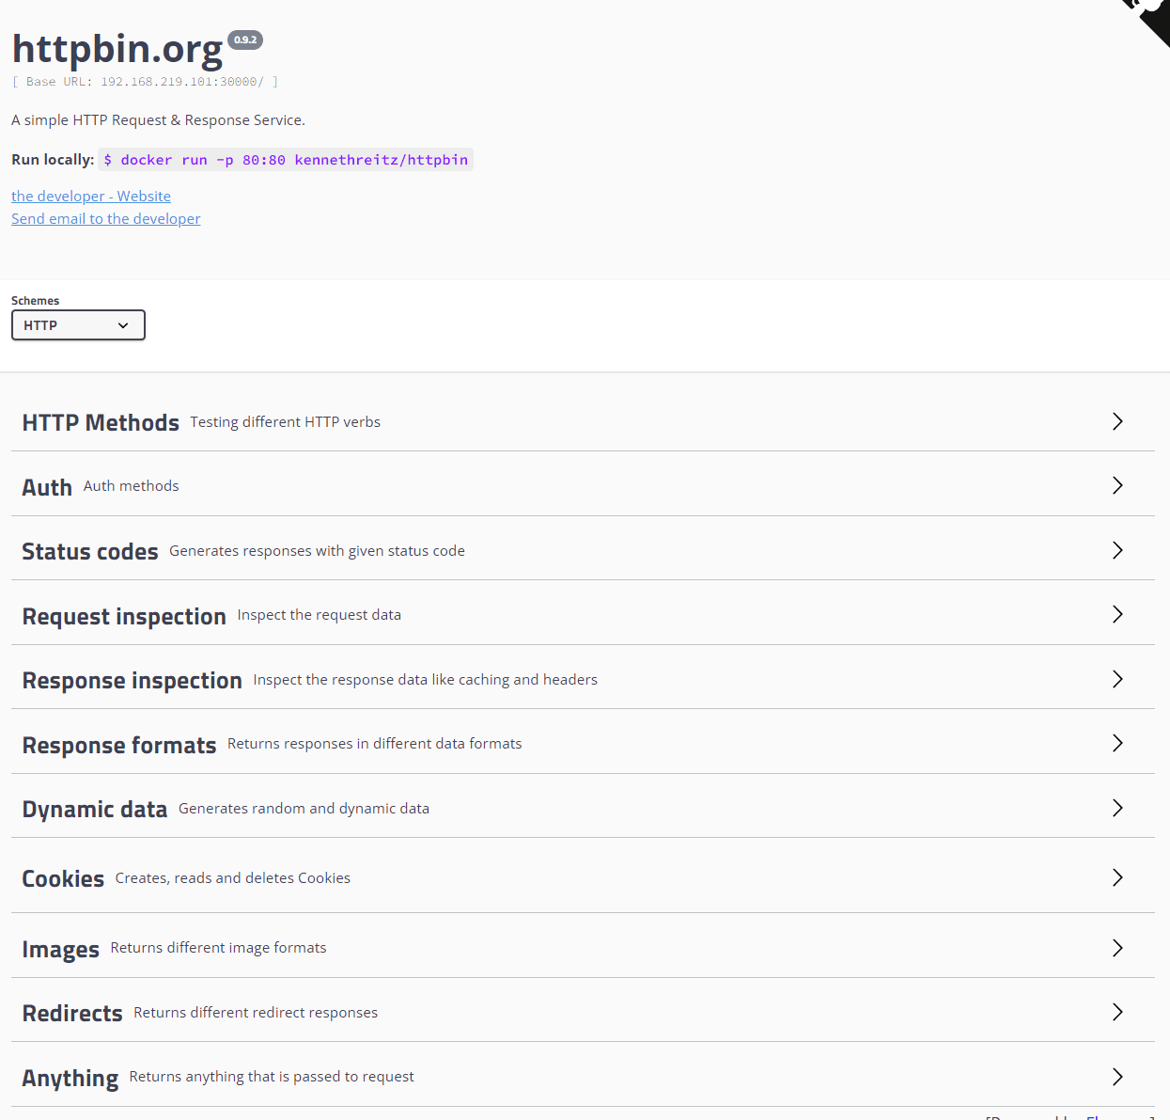Click the Cookies section arrow icon
1170x1120 pixels.
(x=1117, y=877)
